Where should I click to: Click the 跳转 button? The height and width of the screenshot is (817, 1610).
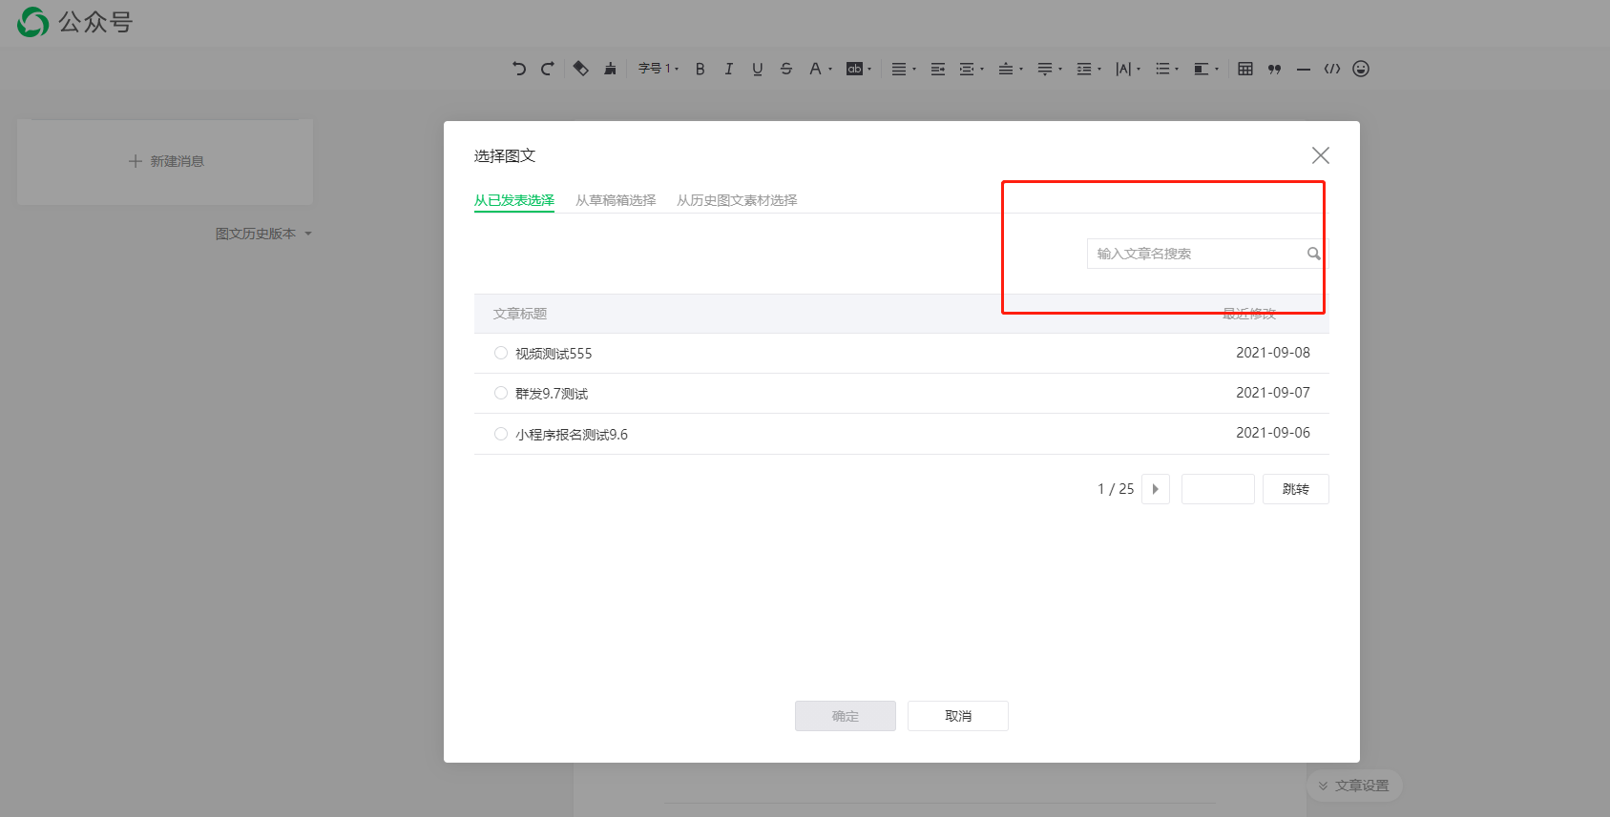point(1296,489)
